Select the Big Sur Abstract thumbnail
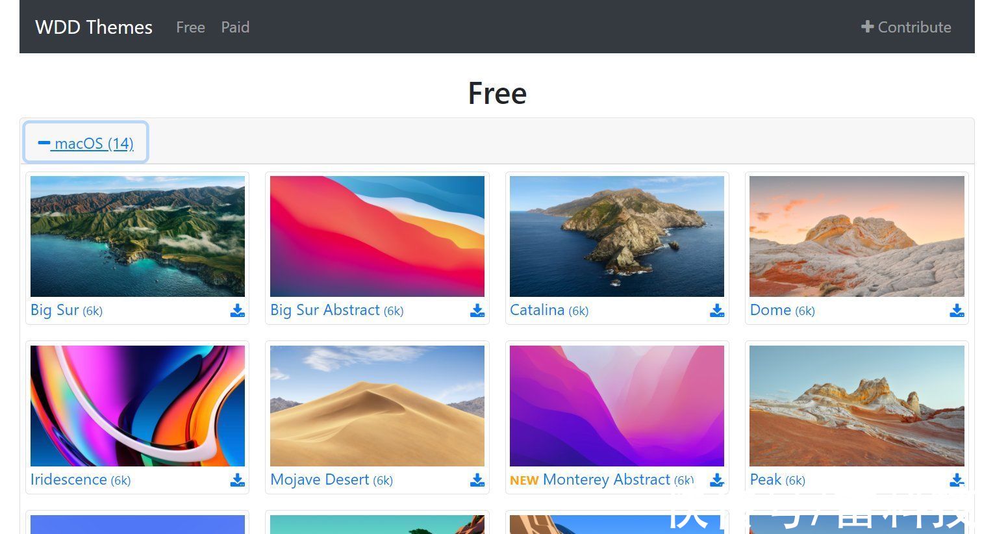 pos(377,236)
